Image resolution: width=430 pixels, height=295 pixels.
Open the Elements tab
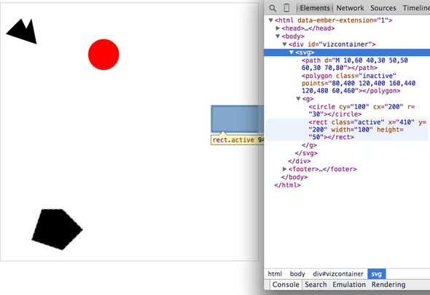315,8
